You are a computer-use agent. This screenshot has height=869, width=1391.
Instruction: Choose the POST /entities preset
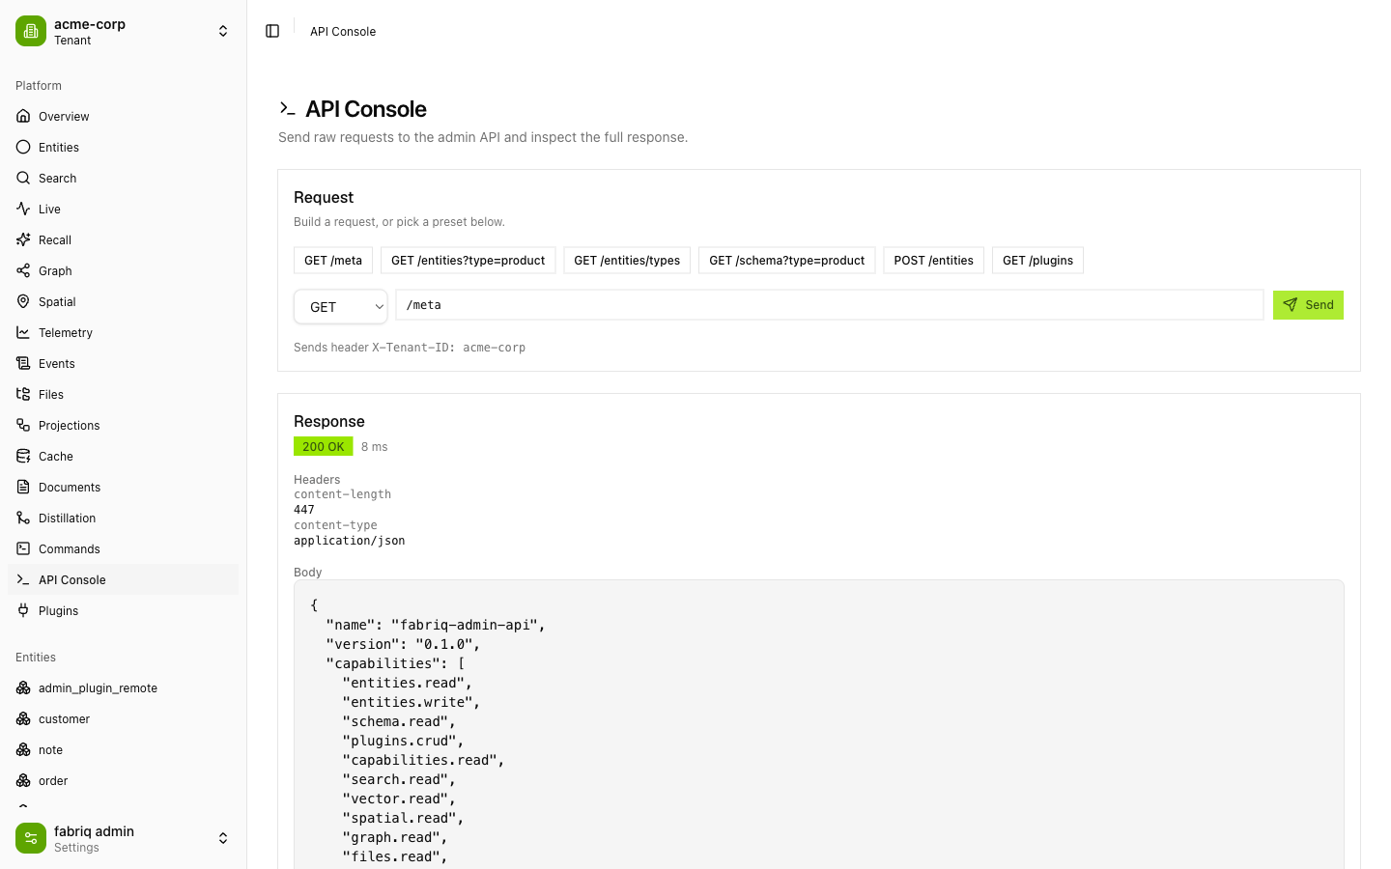933,261
